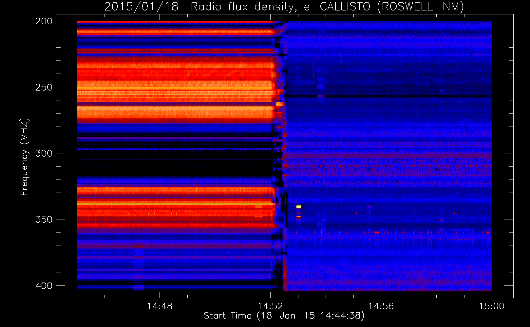530x327 pixels.
Task: Select the 200 frequency tick label
Action: coord(44,21)
